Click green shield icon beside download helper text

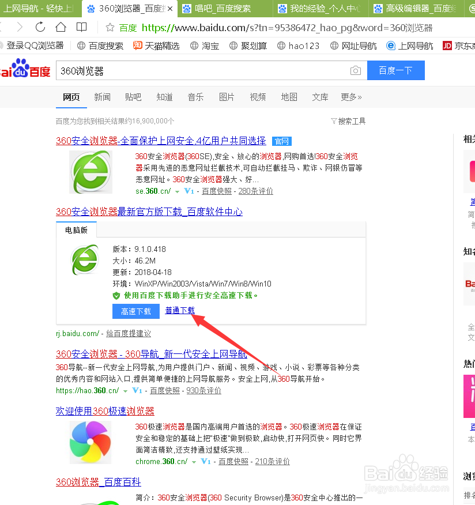click(116, 296)
